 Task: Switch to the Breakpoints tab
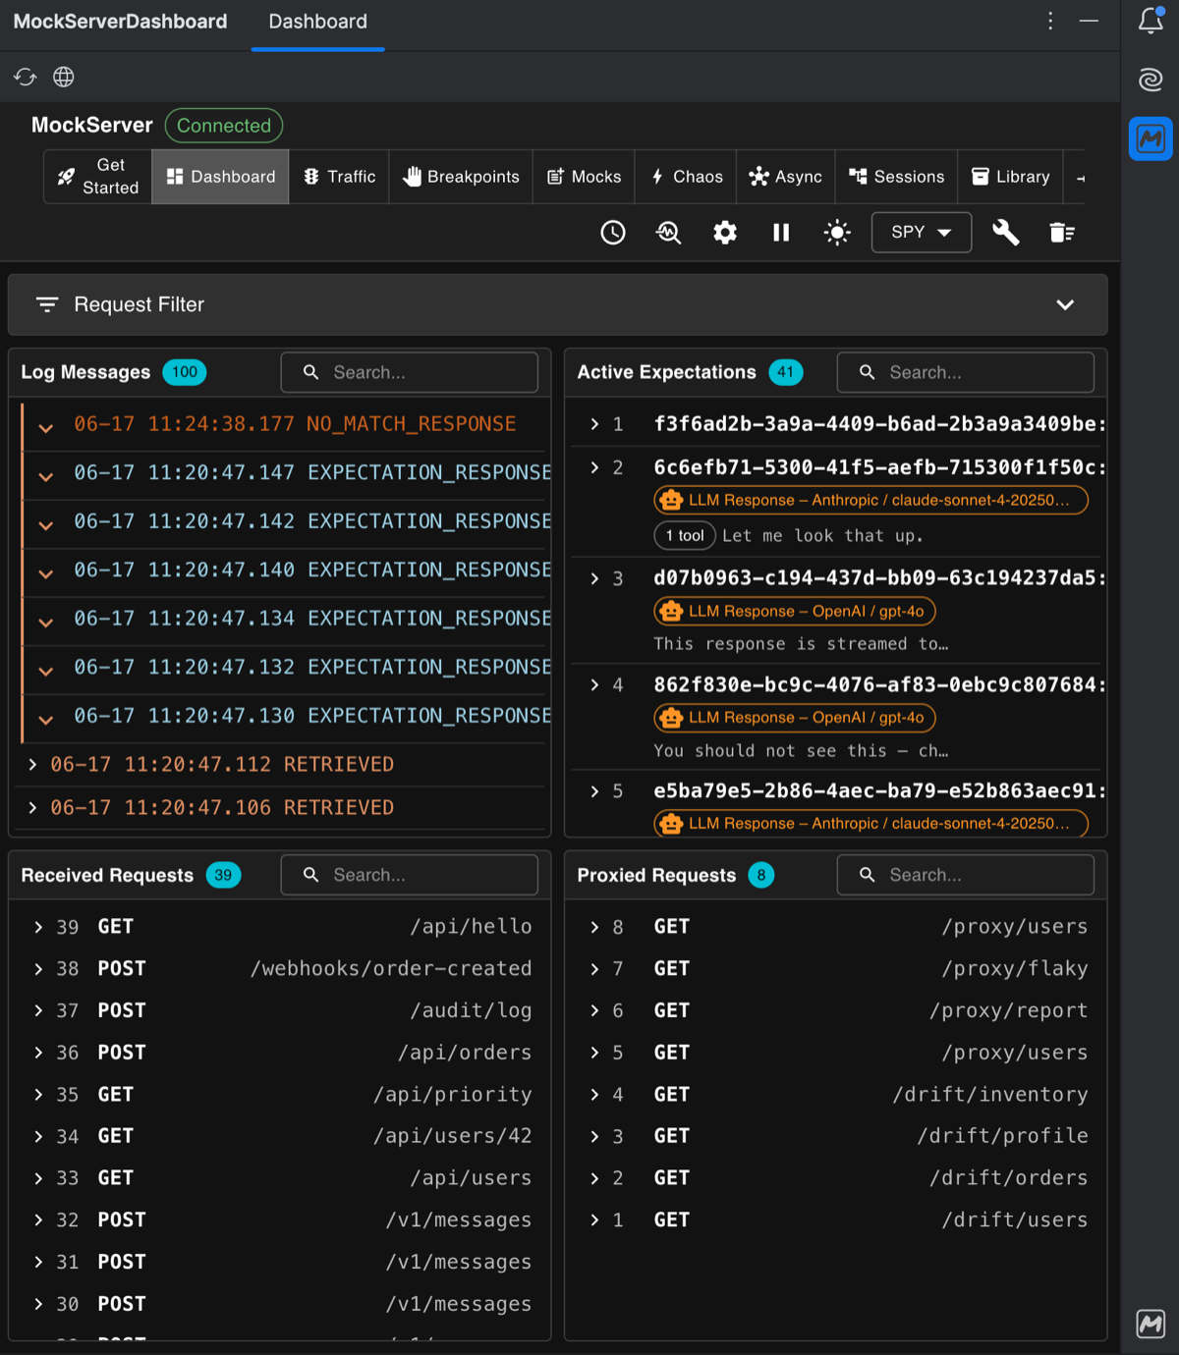point(461,177)
